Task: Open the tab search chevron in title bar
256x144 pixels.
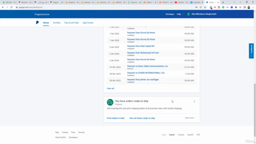Action: pos(234,2)
